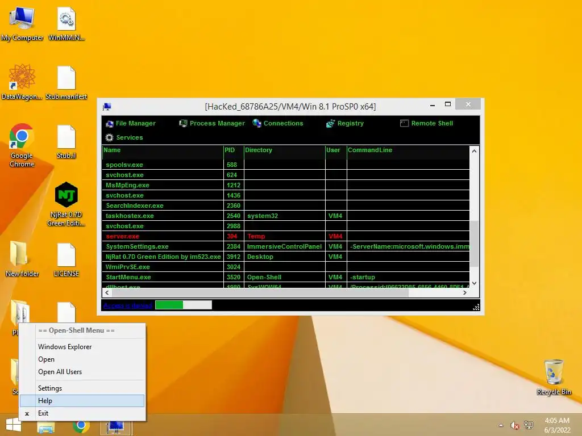Click the Connections globe icon

pyautogui.click(x=257, y=123)
